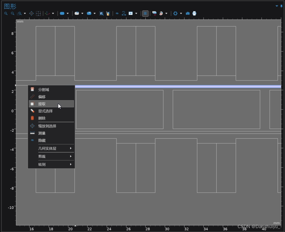
Task: Click the select box tool icon
Action: [x=101, y=13]
